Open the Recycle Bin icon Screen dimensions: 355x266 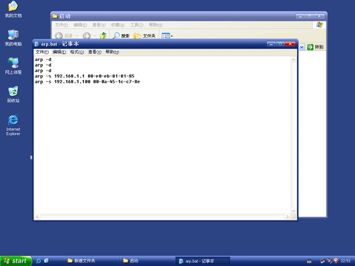(x=13, y=95)
